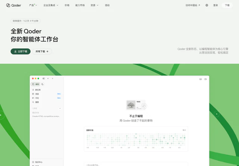Click the 用 Qoder 创造了不起的事物 subtitle
239x166 pixels.
[x=136, y=121]
